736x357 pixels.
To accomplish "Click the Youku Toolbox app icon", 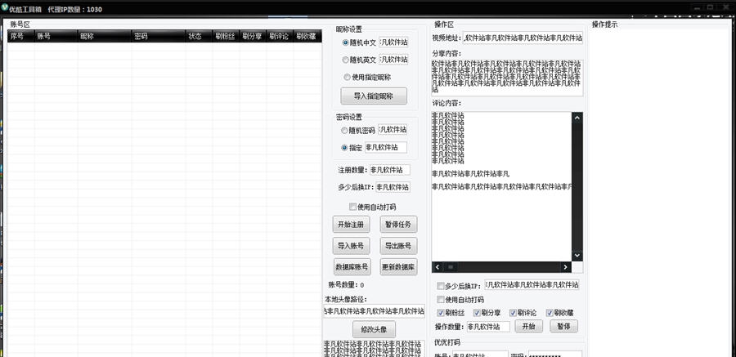I will [7, 7].
